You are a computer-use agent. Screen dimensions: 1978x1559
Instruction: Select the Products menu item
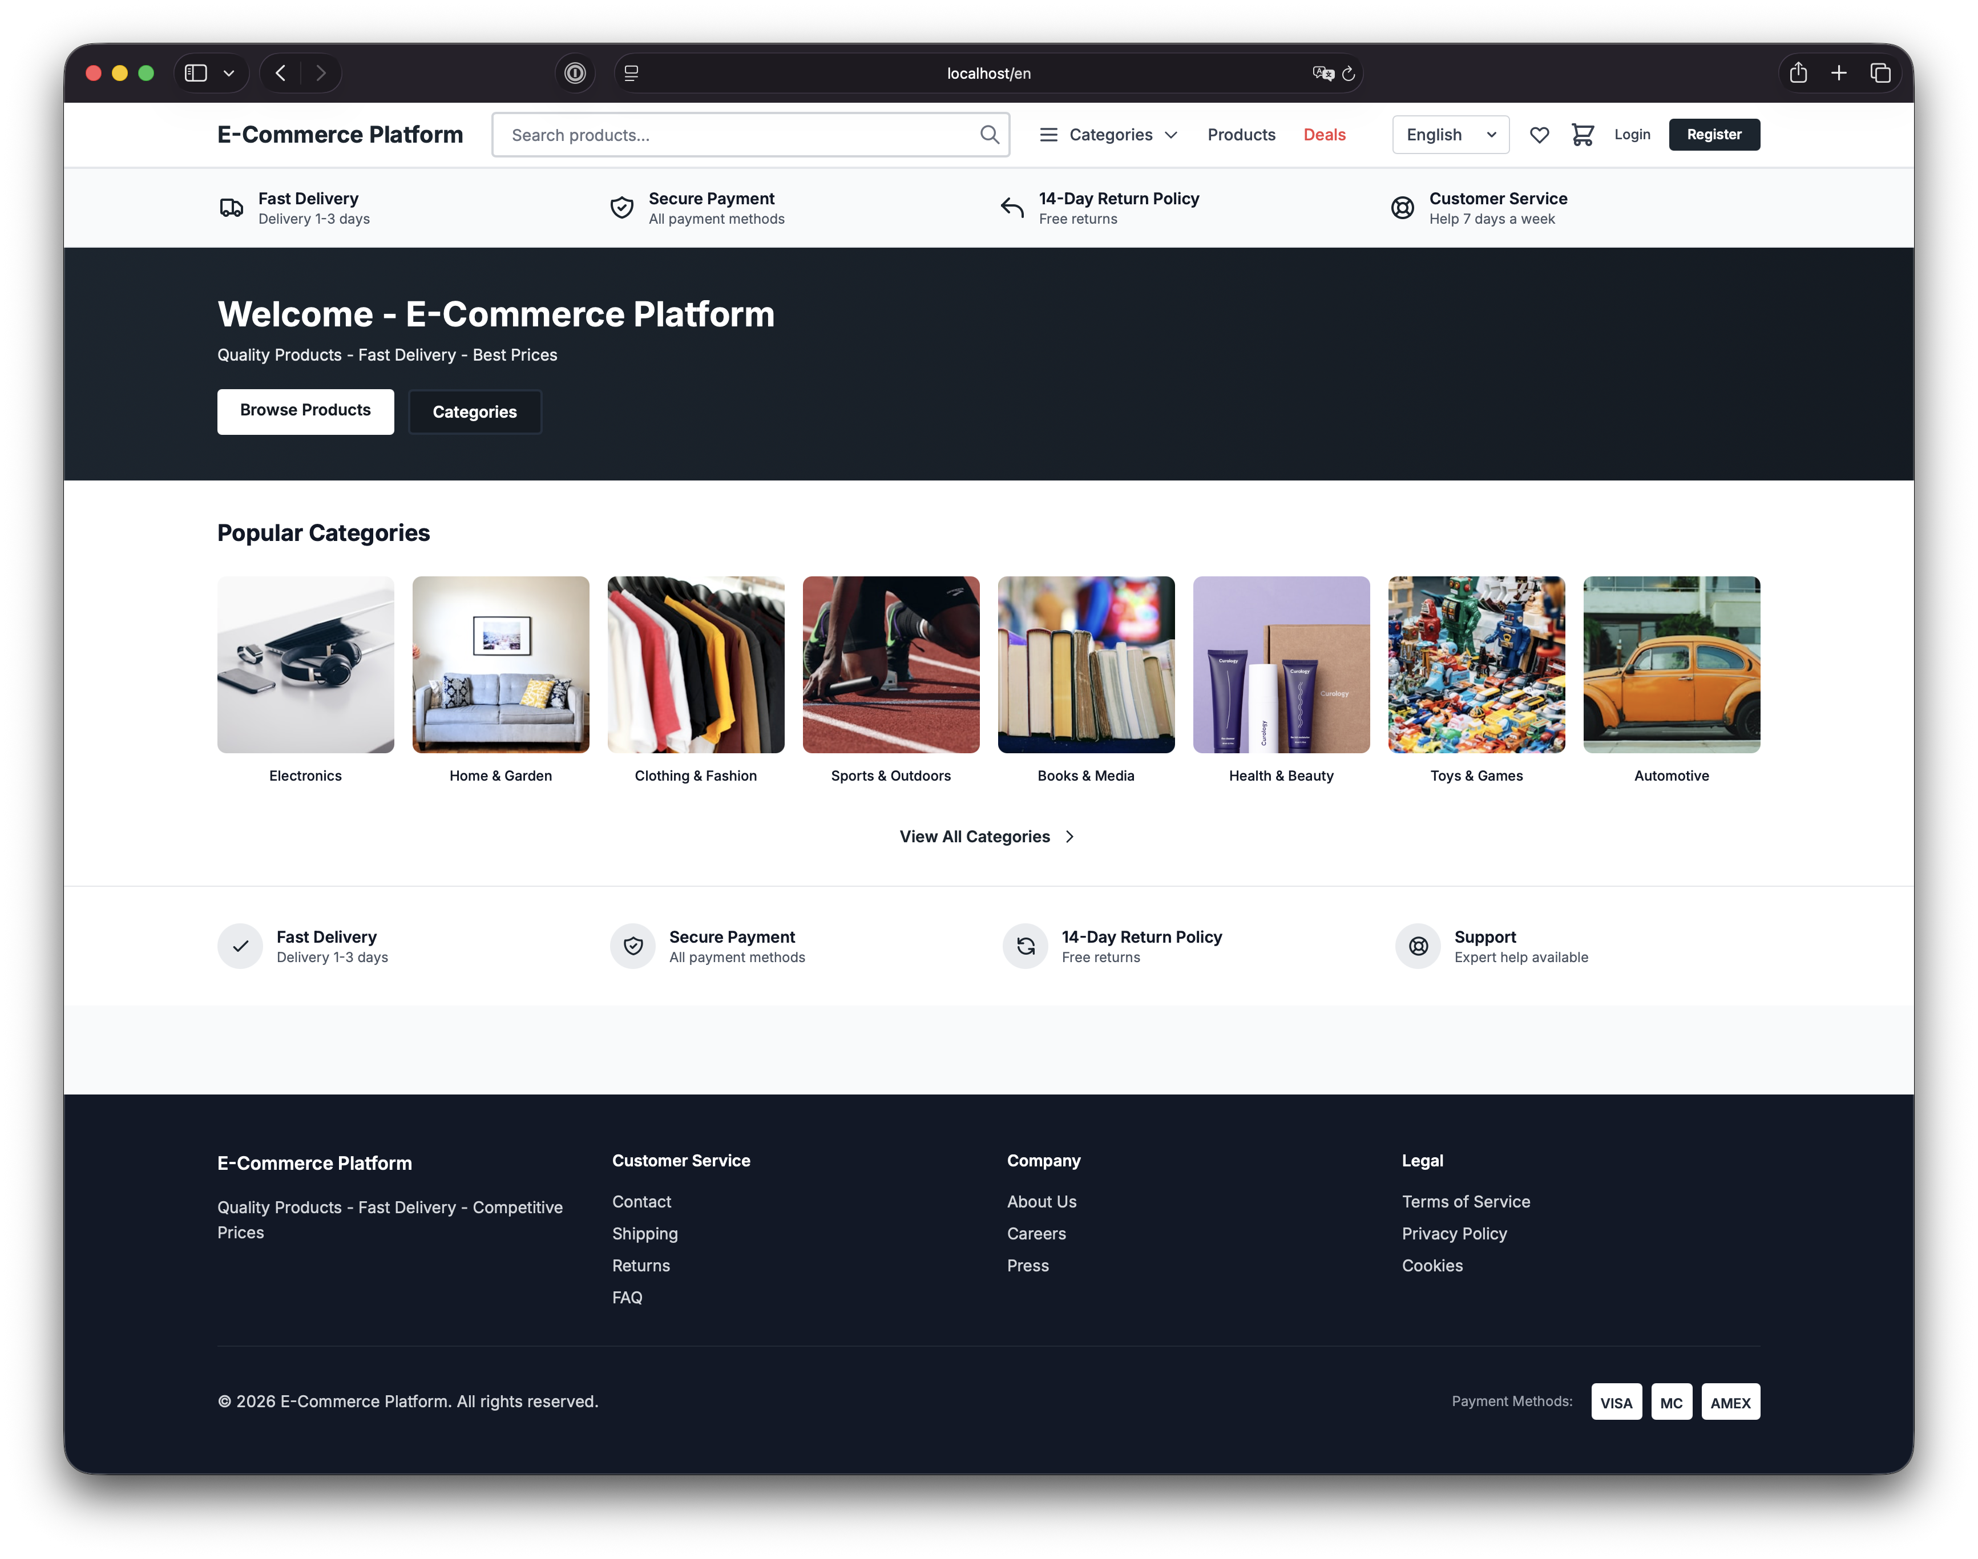(1241, 134)
